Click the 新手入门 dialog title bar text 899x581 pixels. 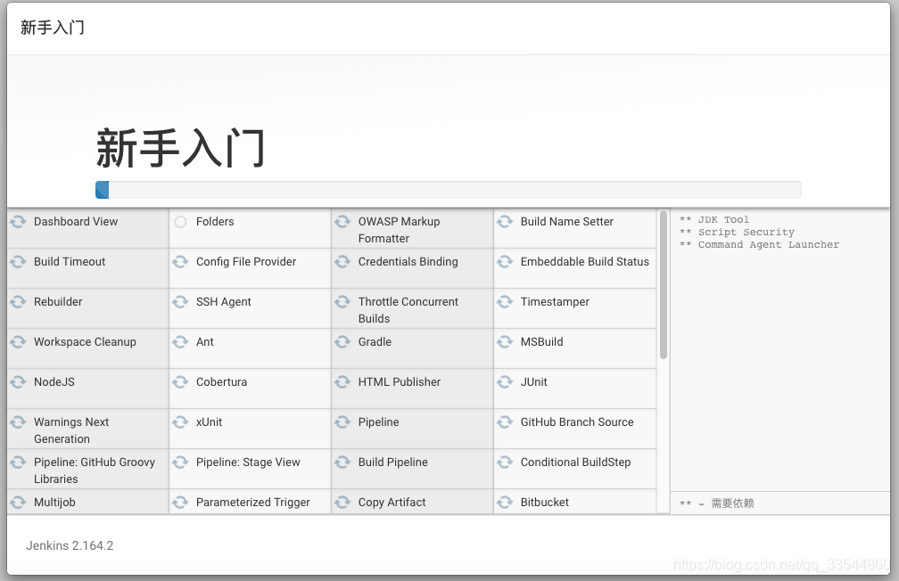tap(52, 28)
